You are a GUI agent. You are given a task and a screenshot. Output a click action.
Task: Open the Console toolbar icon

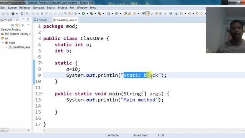tap(22, 14)
